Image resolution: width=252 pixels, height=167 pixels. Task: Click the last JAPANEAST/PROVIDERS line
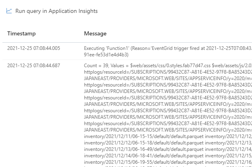pos(168,130)
